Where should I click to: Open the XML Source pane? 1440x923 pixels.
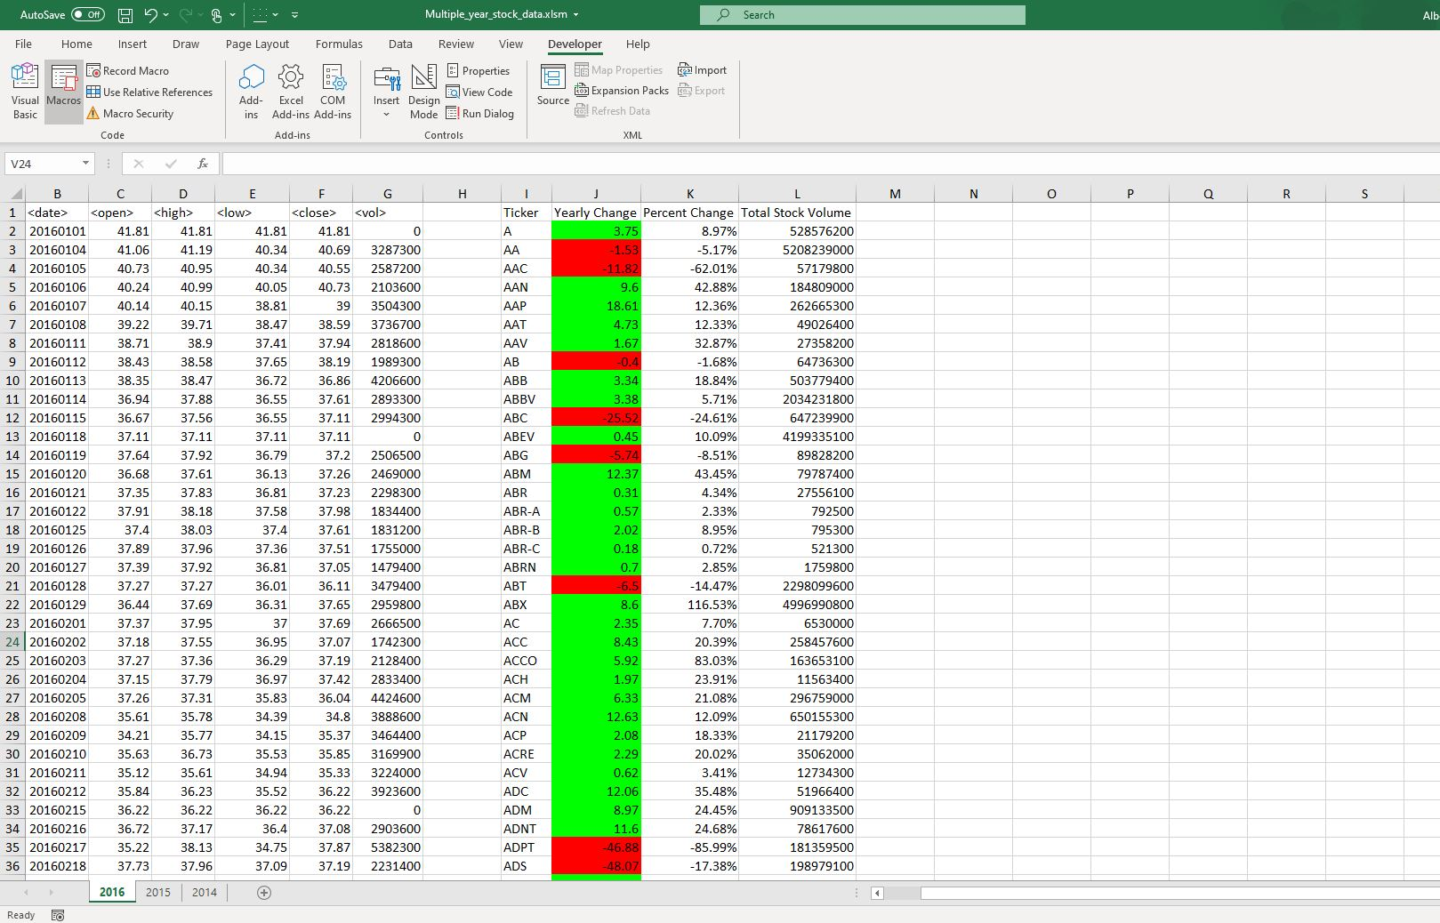tap(551, 92)
